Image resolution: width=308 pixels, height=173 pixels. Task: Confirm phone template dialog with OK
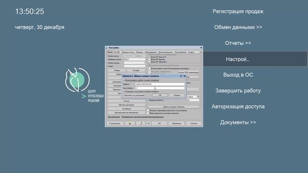[160, 95]
